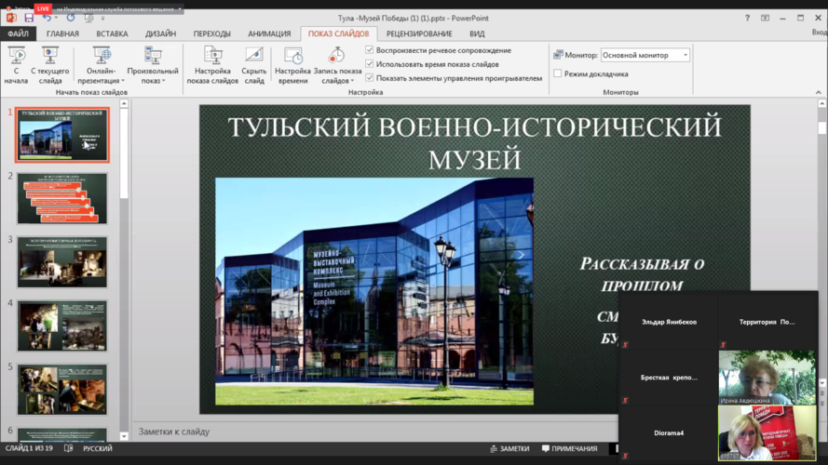Image resolution: width=828 pixels, height=465 pixels.
Task: Click the red LIVE badge at top
Action: [43, 8]
